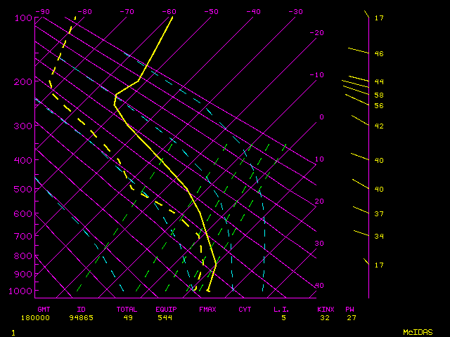The height and width of the screenshot is (337, 450).
Task: Select the KINX value 32
Action: 326,317
